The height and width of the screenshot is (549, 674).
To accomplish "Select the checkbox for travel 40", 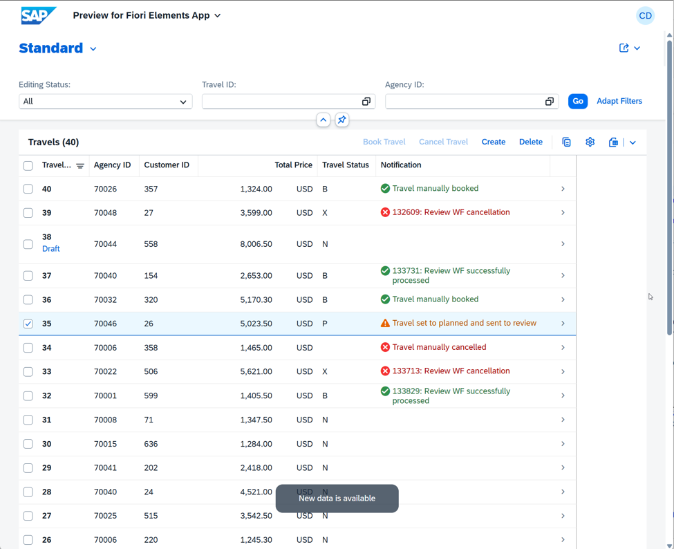I will pos(28,189).
